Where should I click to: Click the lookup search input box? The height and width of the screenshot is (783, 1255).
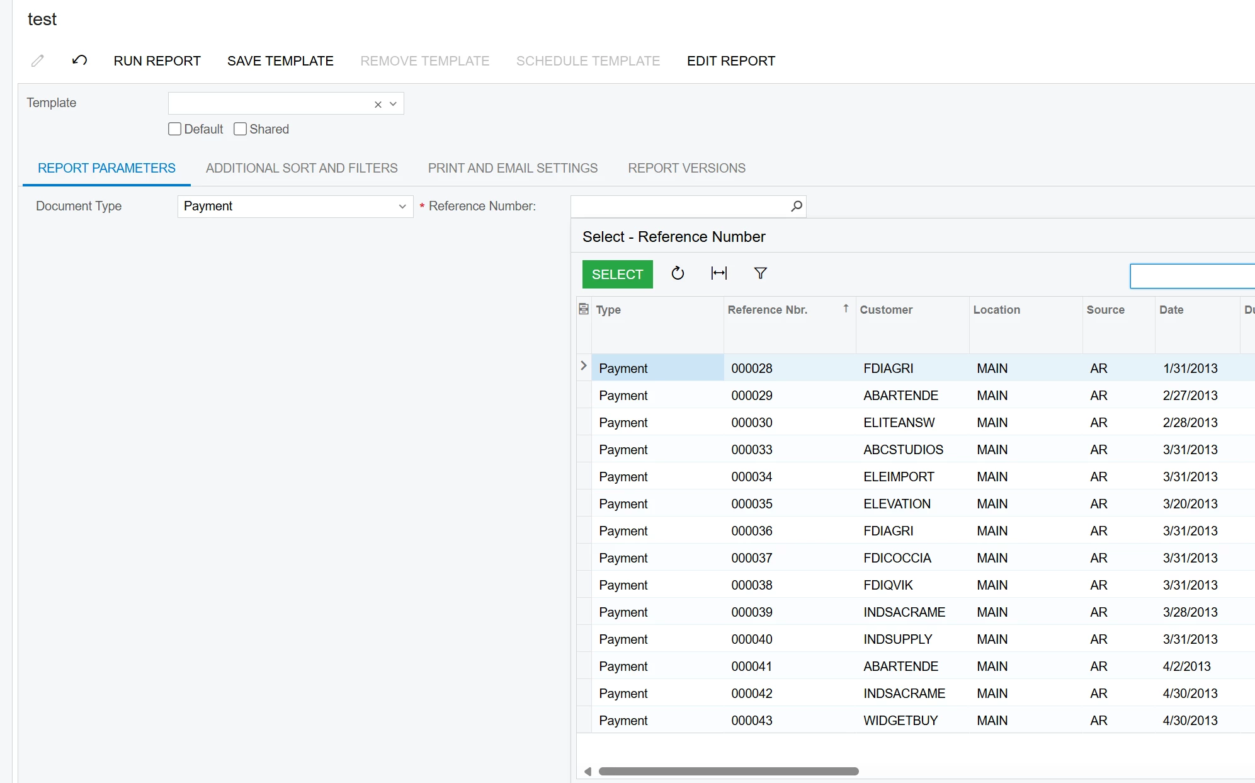click(1191, 277)
